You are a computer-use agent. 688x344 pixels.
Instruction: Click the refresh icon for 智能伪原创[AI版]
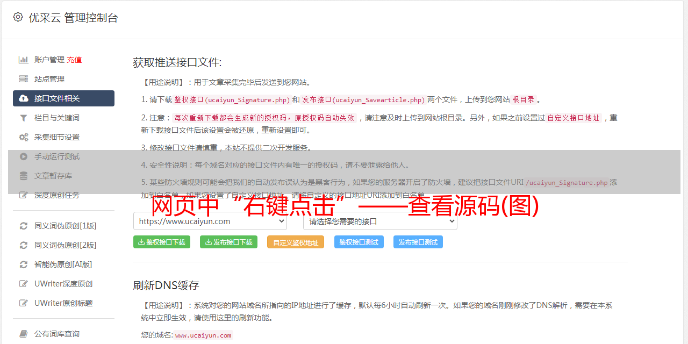[x=24, y=264]
